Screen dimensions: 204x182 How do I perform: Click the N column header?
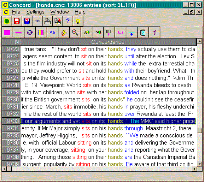pos(11,42)
